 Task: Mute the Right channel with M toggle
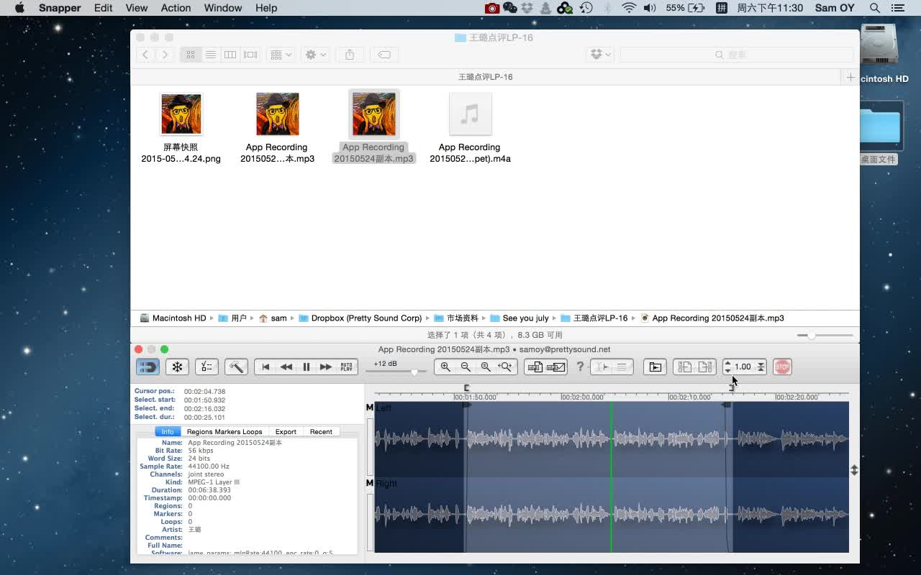(370, 483)
